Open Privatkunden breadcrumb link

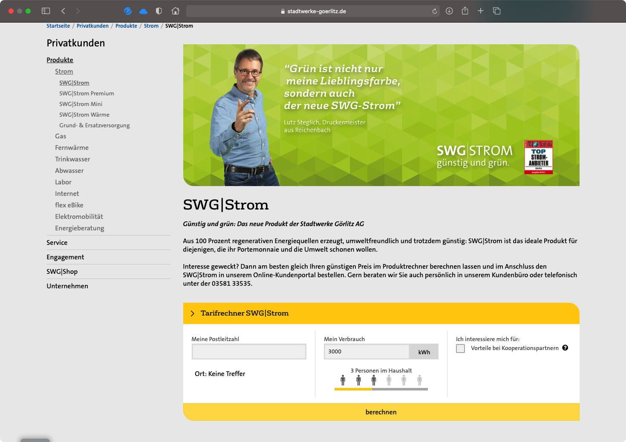coord(93,26)
